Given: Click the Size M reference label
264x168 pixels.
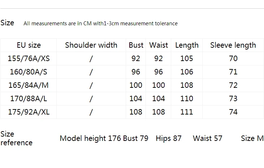Looking at the screenshot, I should coord(252,138).
